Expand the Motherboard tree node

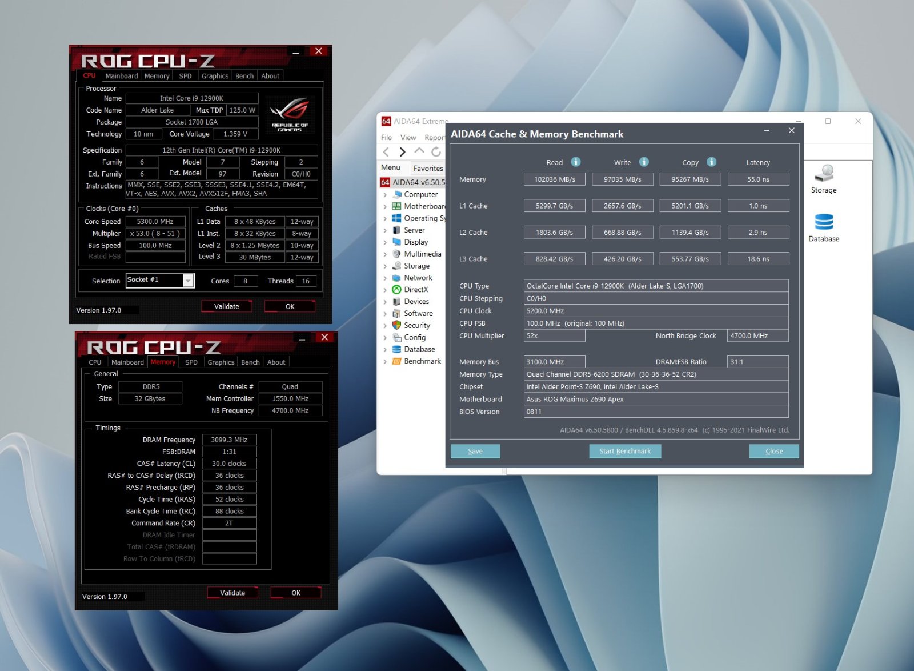[x=385, y=207]
